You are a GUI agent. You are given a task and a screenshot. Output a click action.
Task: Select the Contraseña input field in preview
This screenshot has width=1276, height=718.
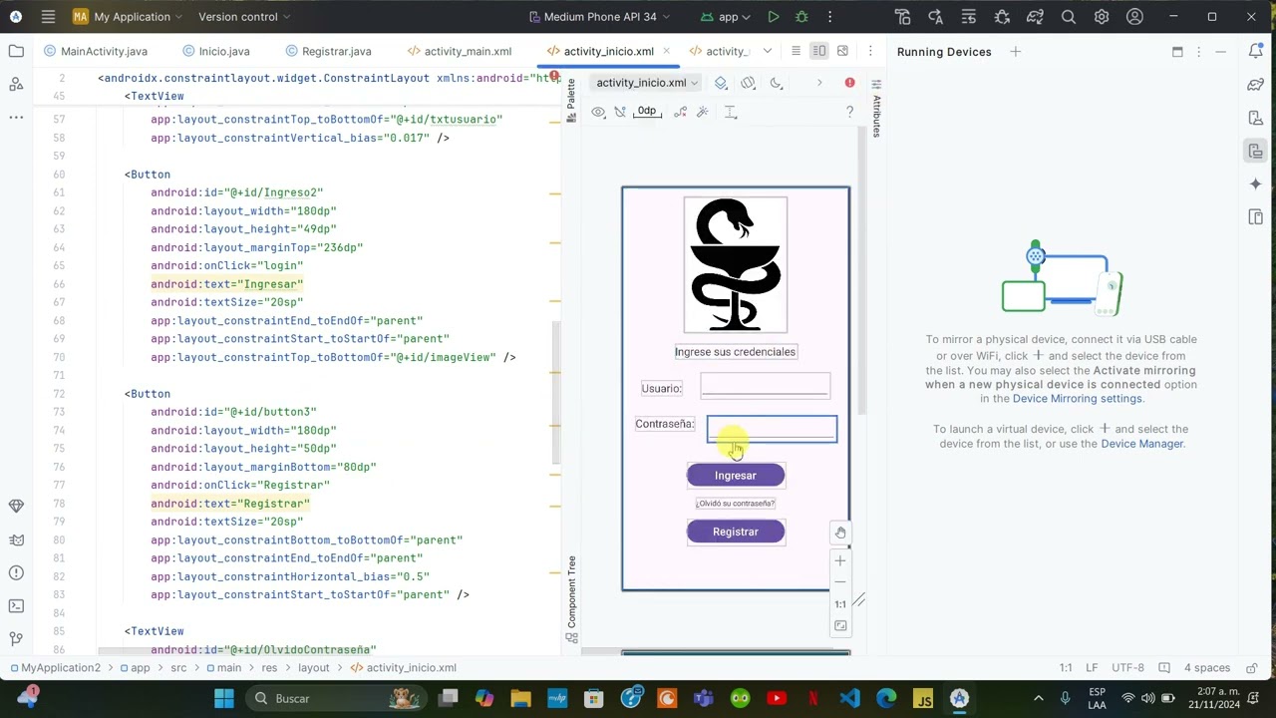(x=772, y=429)
